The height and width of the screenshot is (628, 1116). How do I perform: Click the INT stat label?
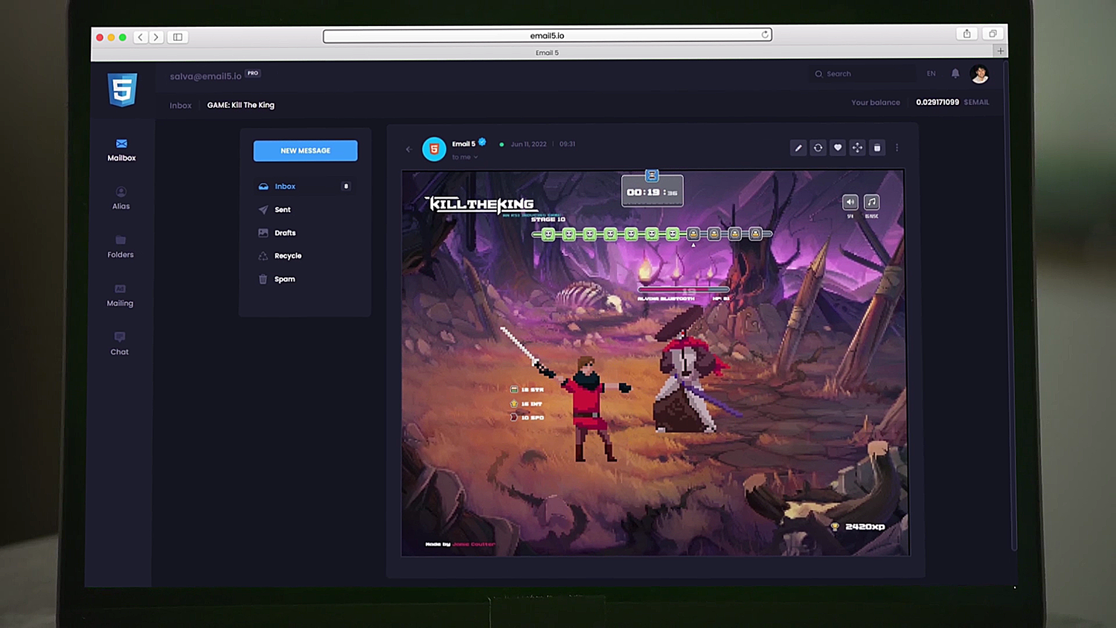coord(526,404)
